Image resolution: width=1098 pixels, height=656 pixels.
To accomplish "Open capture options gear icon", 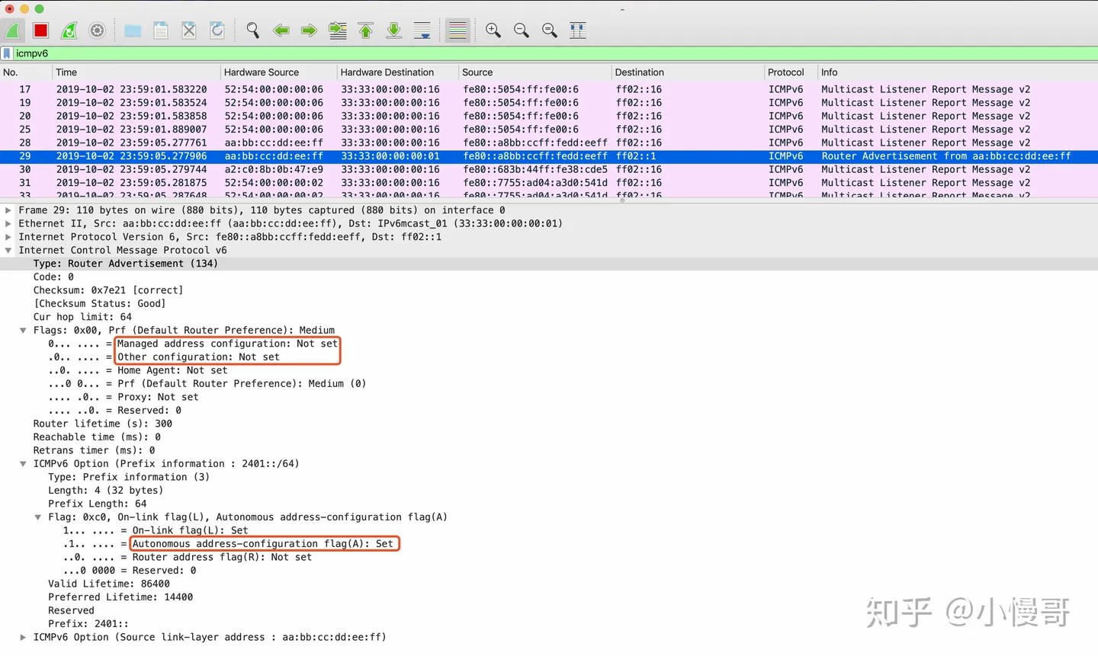I will 97,30.
